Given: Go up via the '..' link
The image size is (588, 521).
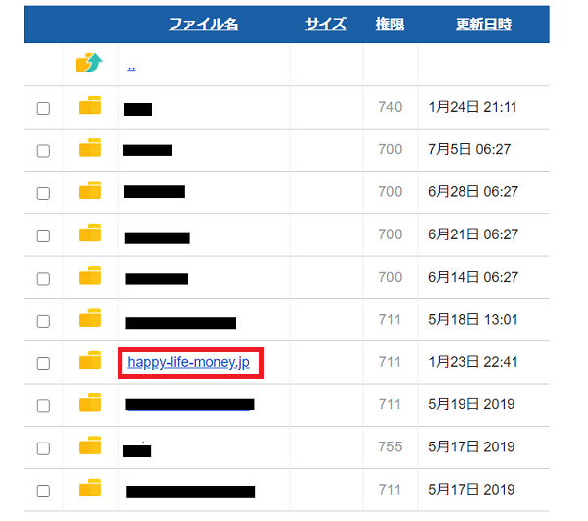Looking at the screenshot, I should [131, 68].
